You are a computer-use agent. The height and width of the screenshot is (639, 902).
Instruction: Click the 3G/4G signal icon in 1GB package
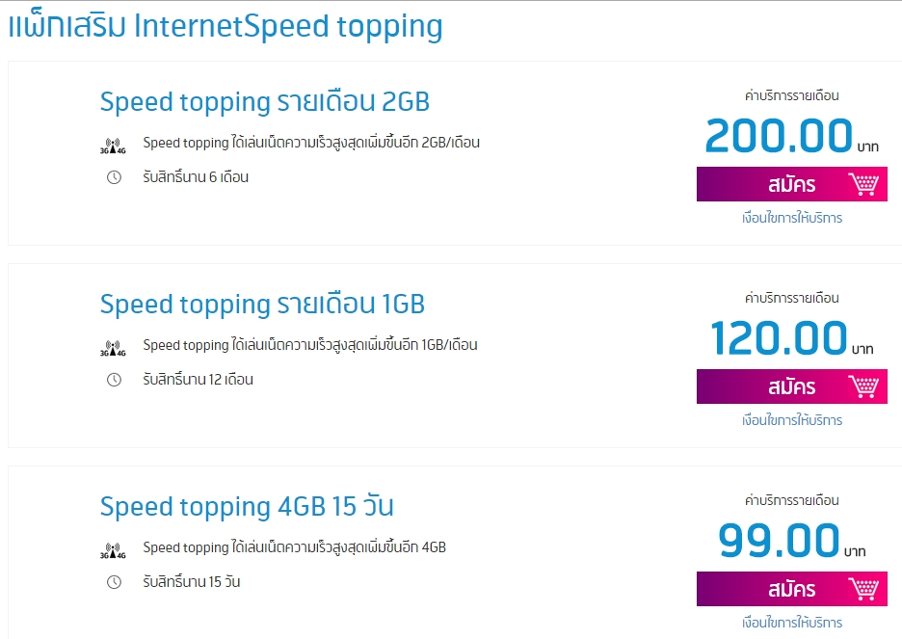click(x=113, y=347)
